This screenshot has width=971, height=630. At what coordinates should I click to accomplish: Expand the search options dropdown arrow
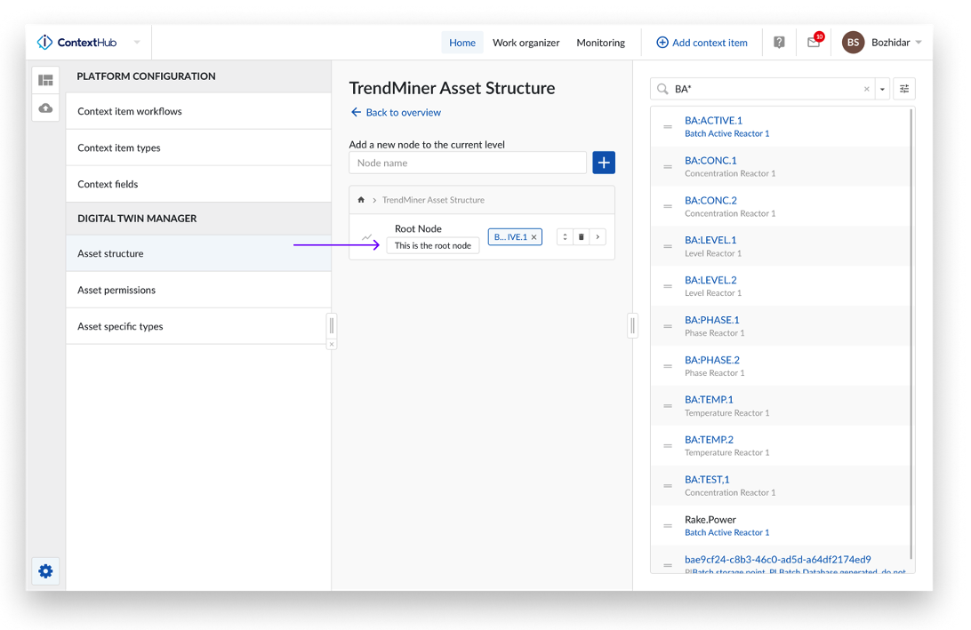click(883, 89)
